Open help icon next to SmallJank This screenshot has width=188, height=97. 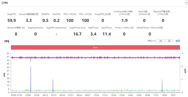[129, 14]
